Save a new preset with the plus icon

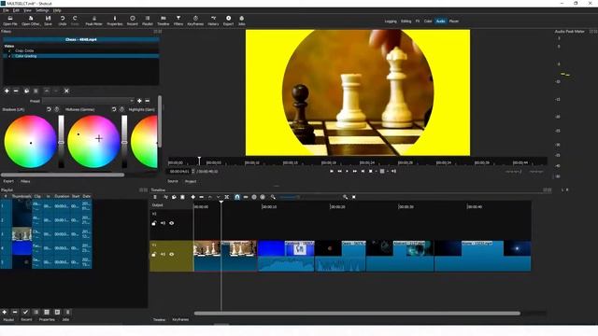139,101
